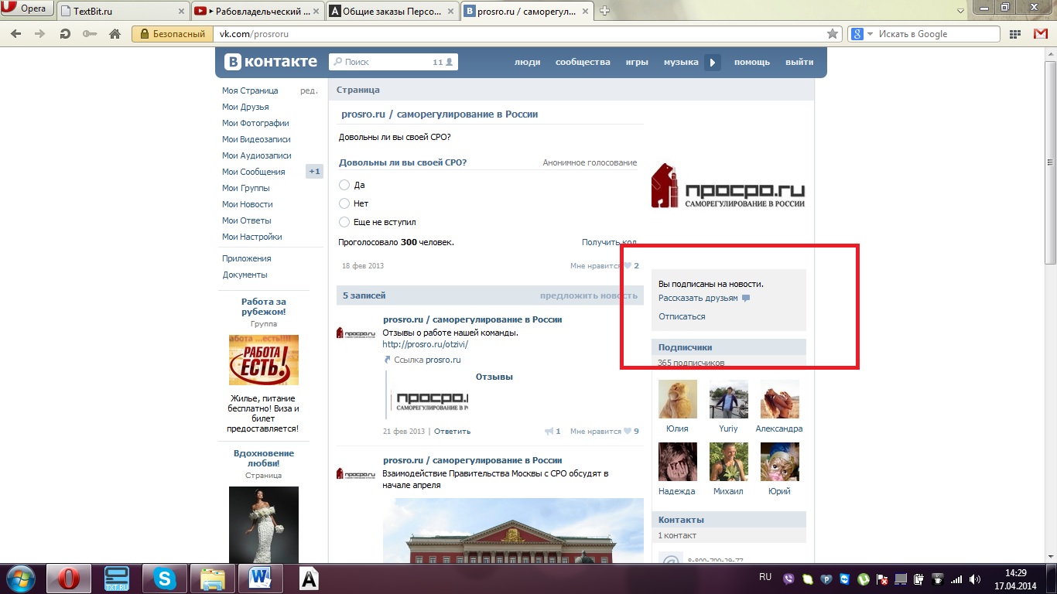This screenshot has height=594, width=1057.
Task: Click the просро.ru community logo image
Action: [728, 186]
